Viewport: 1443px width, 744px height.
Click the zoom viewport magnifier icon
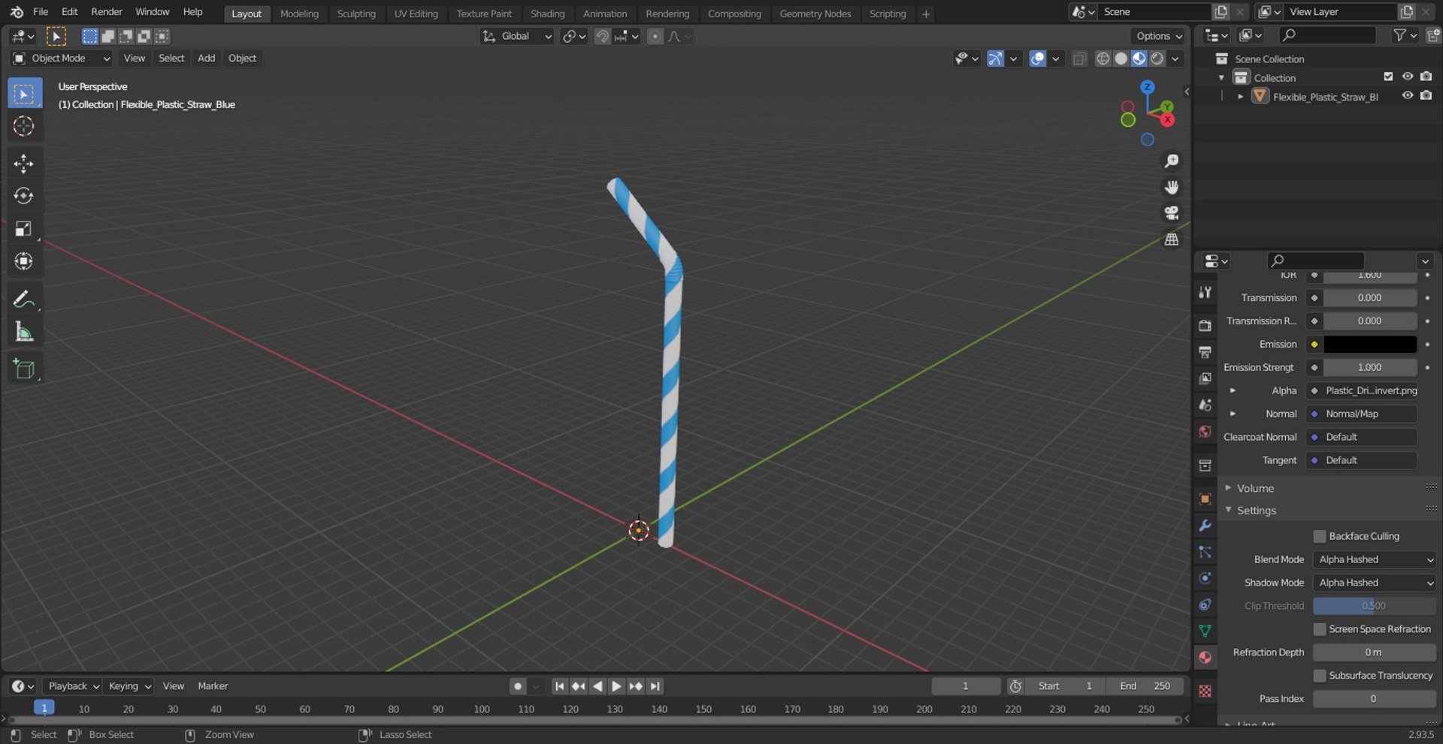coord(1171,161)
